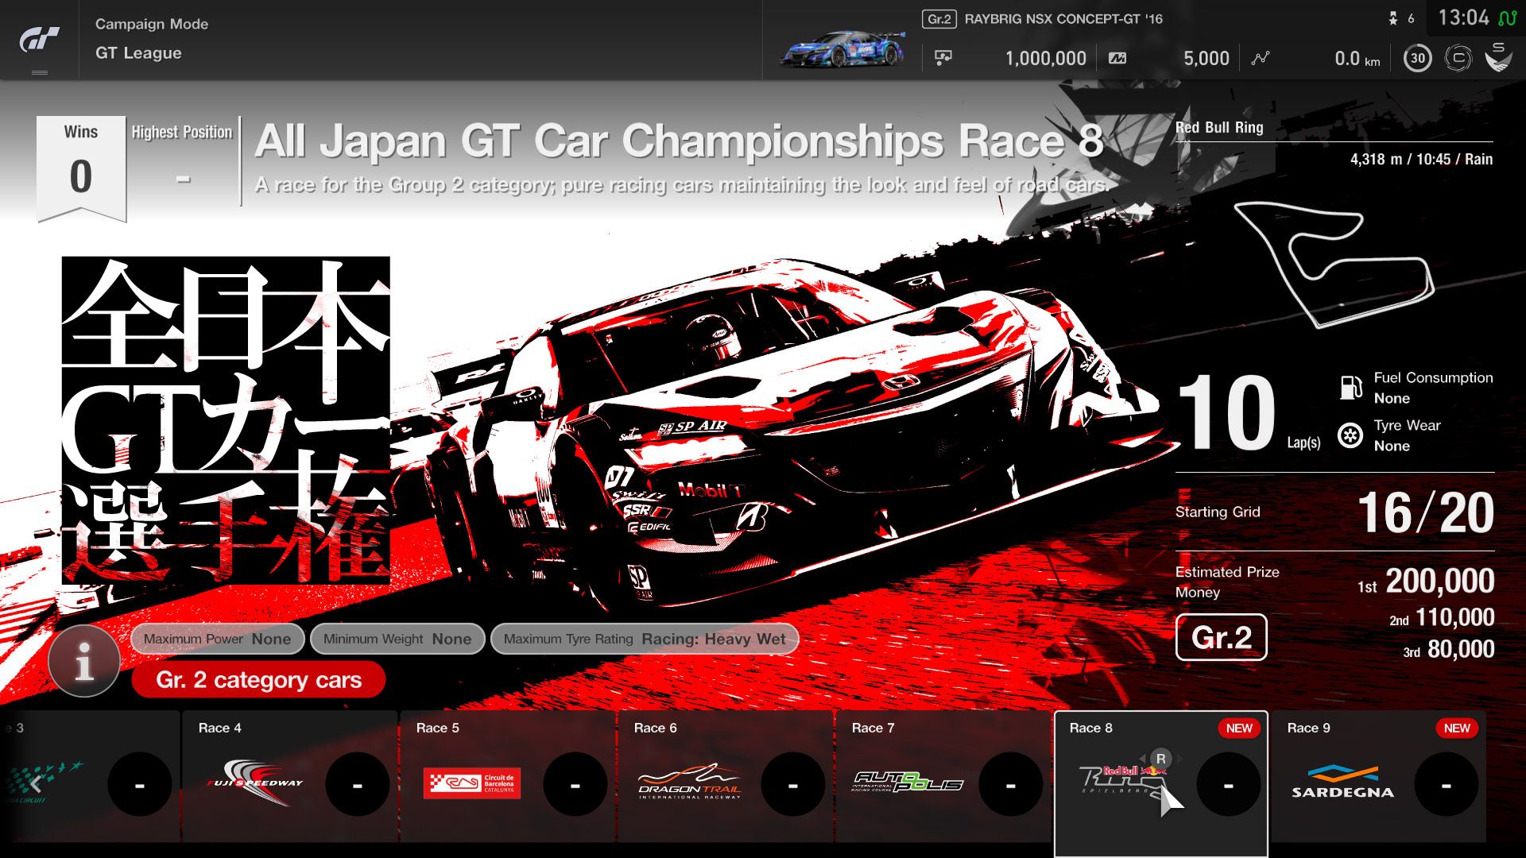The height and width of the screenshot is (858, 1526).
Task: Choose Race 6 Dragon Trail tile
Action: click(725, 776)
